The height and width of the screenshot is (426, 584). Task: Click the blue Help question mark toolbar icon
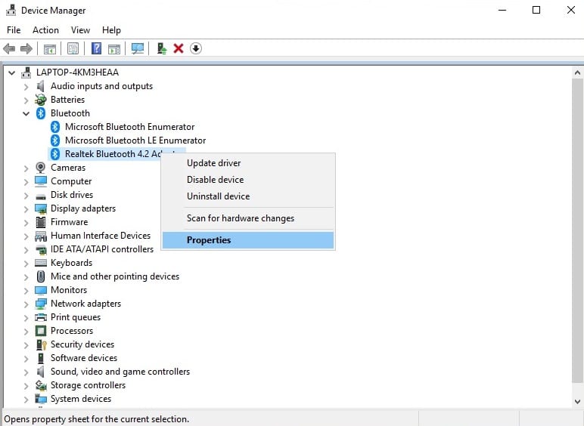pyautogui.click(x=97, y=48)
